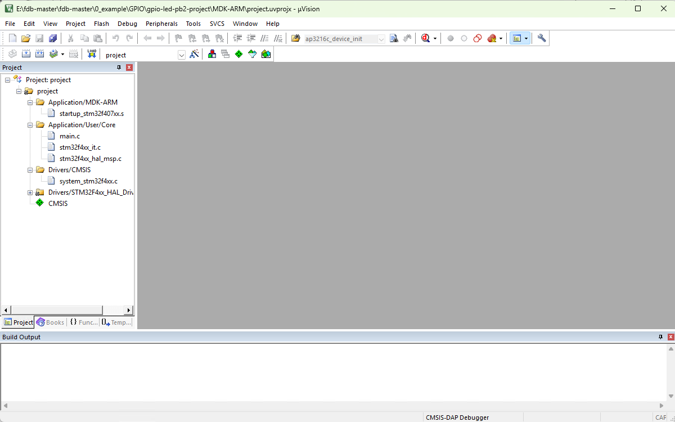Viewport: 675px width, 422px height.
Task: Click the Open file folder icon
Action: pyautogui.click(x=26, y=38)
